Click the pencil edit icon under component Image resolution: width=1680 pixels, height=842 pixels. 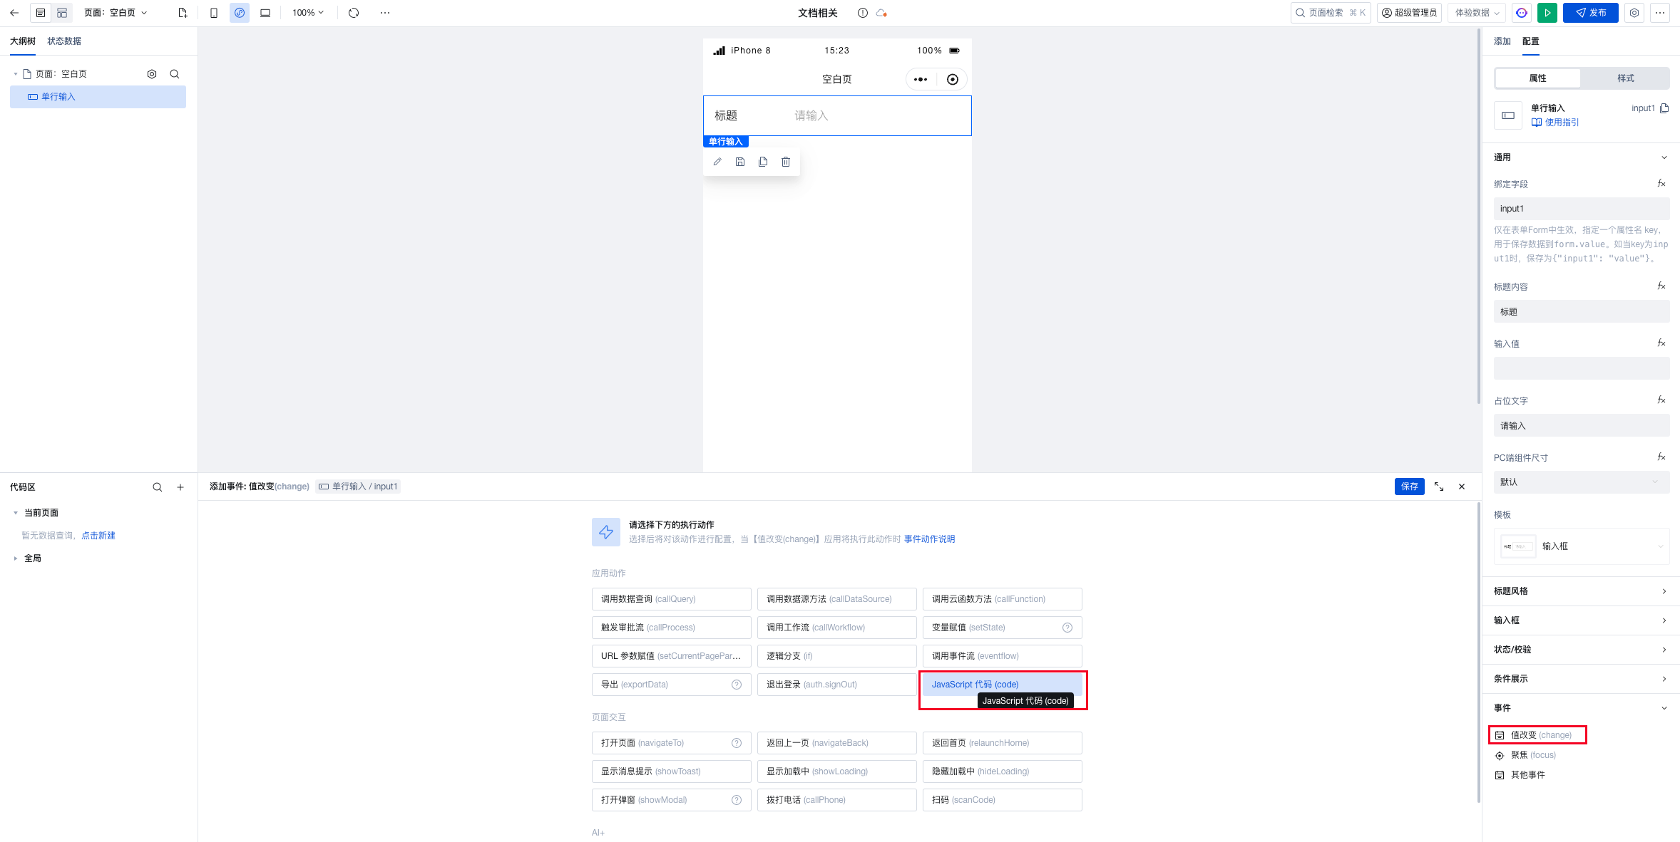717,162
